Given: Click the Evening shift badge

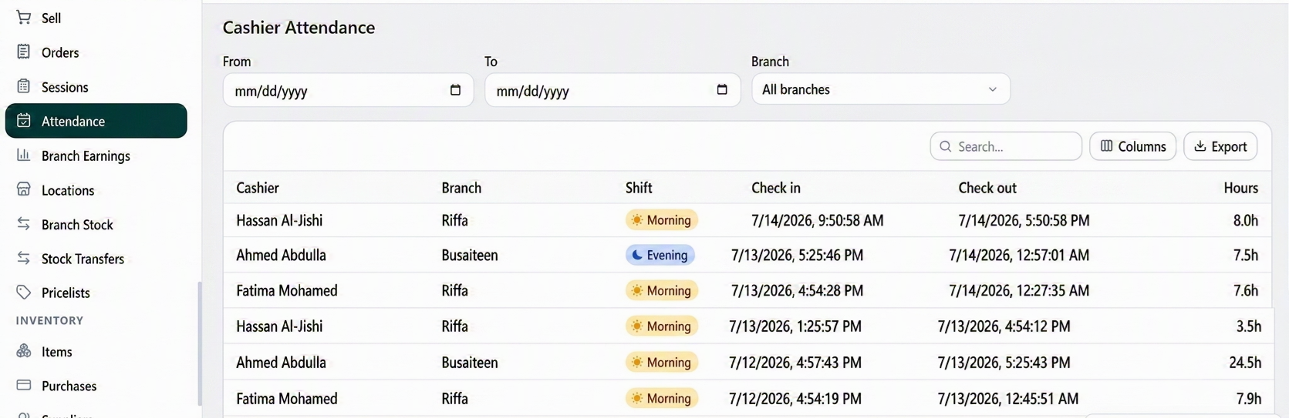Looking at the screenshot, I should (x=660, y=255).
